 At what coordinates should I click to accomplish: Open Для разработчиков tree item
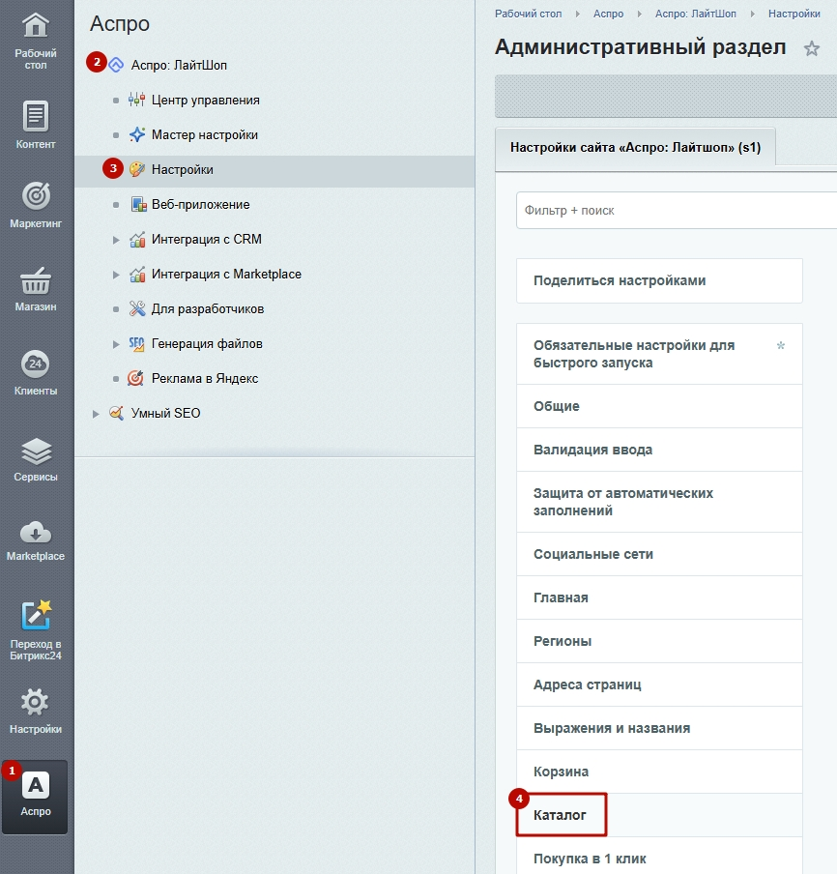[208, 308]
